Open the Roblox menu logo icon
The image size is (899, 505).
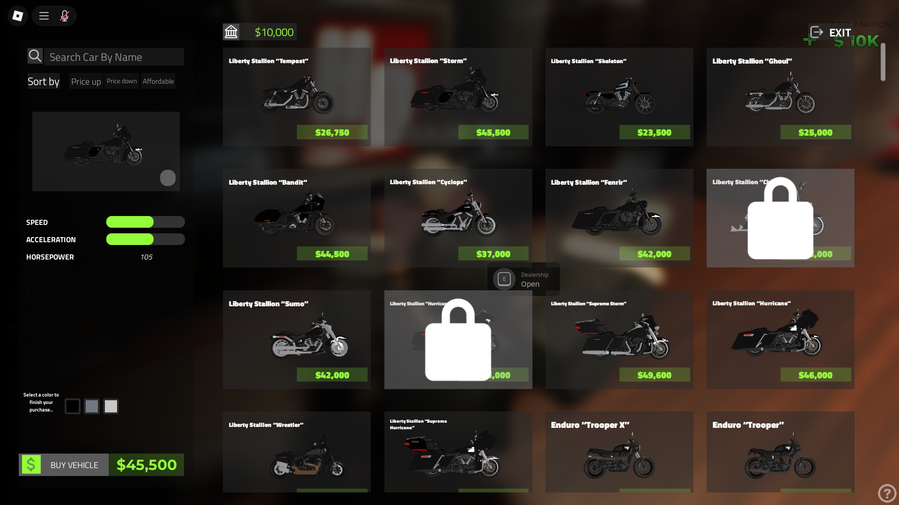coord(18,16)
